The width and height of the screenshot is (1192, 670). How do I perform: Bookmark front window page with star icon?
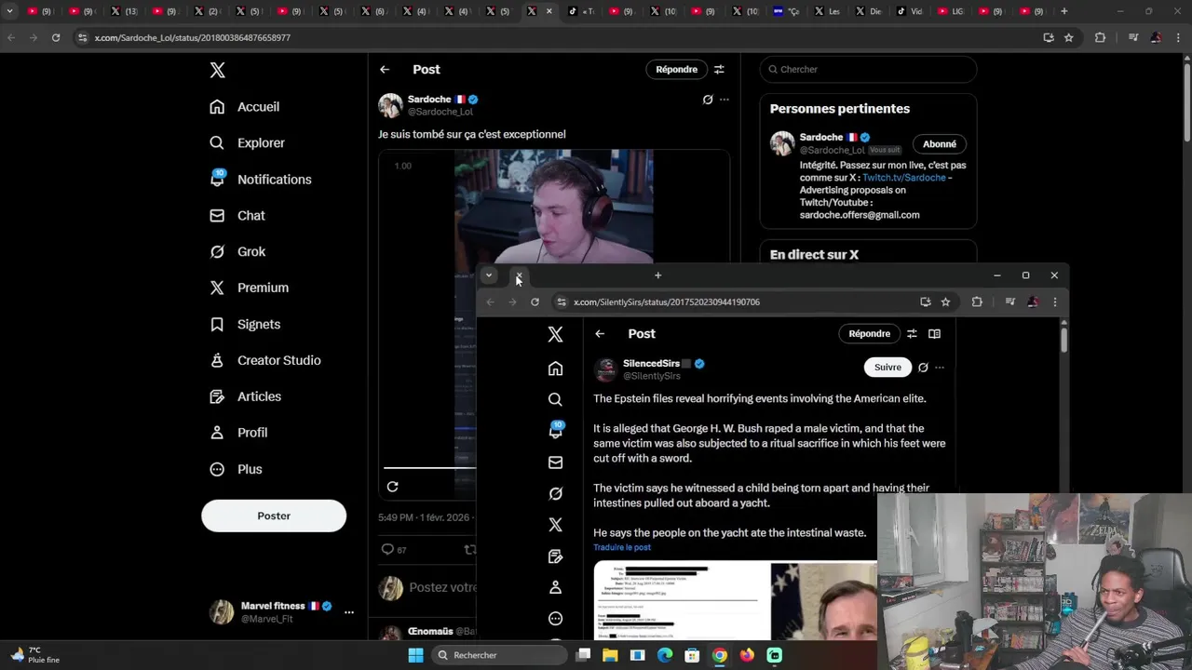point(945,302)
